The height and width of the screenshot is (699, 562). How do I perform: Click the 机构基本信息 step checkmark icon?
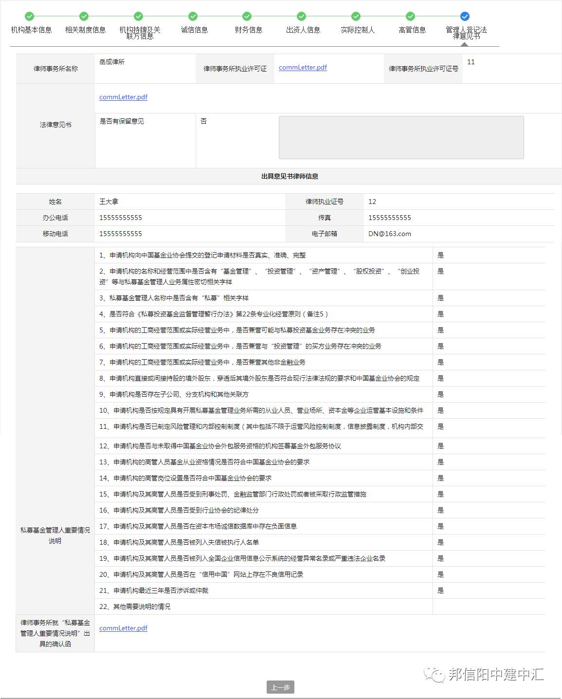click(x=30, y=16)
